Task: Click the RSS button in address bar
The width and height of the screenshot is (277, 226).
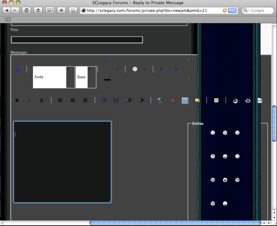Action: pyautogui.click(x=232, y=10)
